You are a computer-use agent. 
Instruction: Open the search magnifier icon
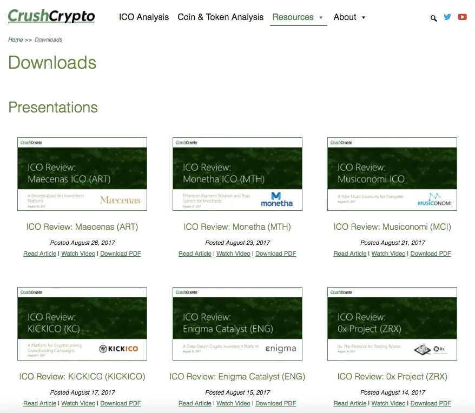[x=433, y=18]
